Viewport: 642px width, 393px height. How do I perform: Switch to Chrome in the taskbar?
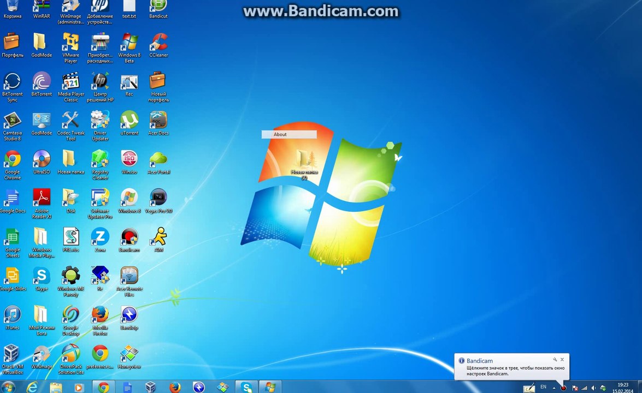click(103, 387)
